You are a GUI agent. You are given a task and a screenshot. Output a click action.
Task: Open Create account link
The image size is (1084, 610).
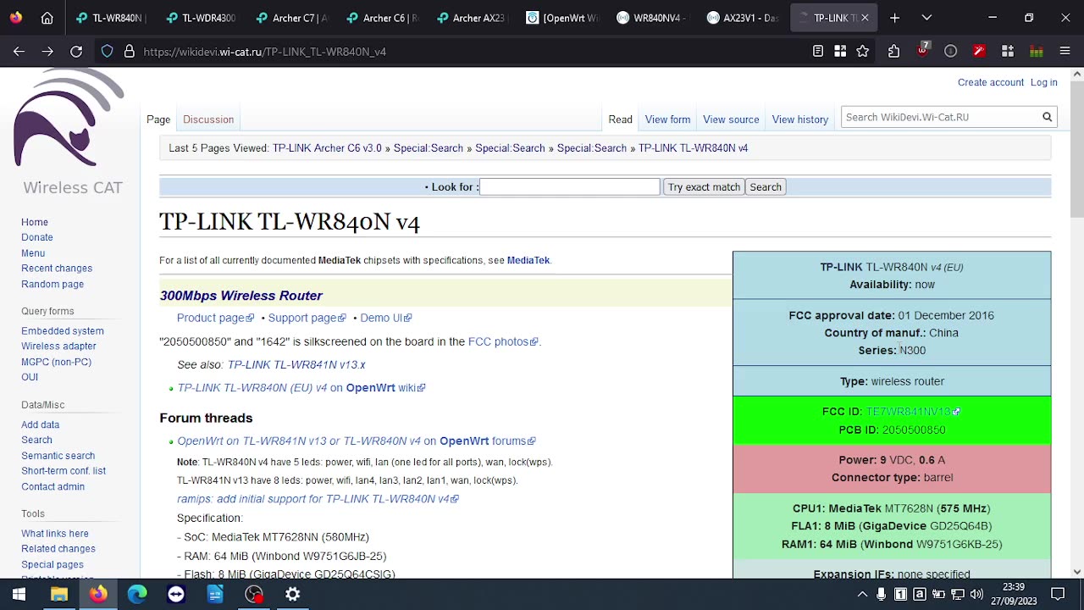(991, 82)
